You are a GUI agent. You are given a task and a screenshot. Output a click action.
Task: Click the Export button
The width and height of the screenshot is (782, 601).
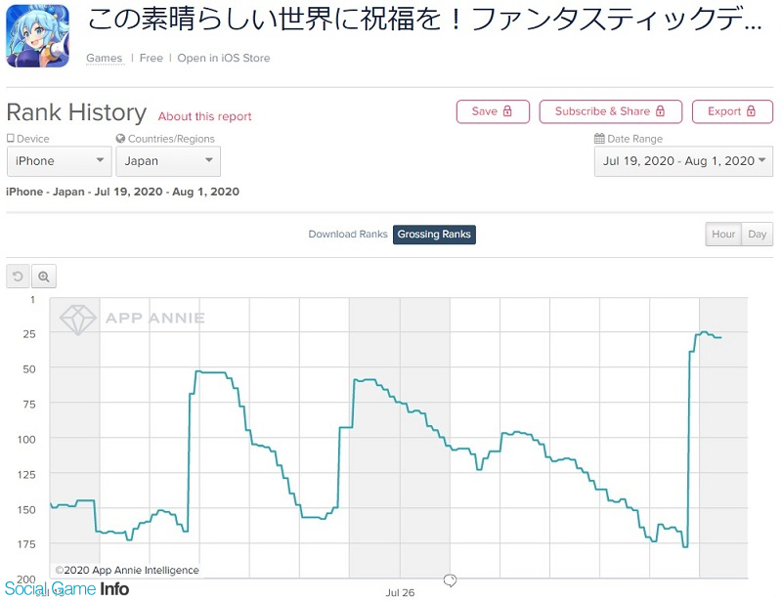pos(732,111)
